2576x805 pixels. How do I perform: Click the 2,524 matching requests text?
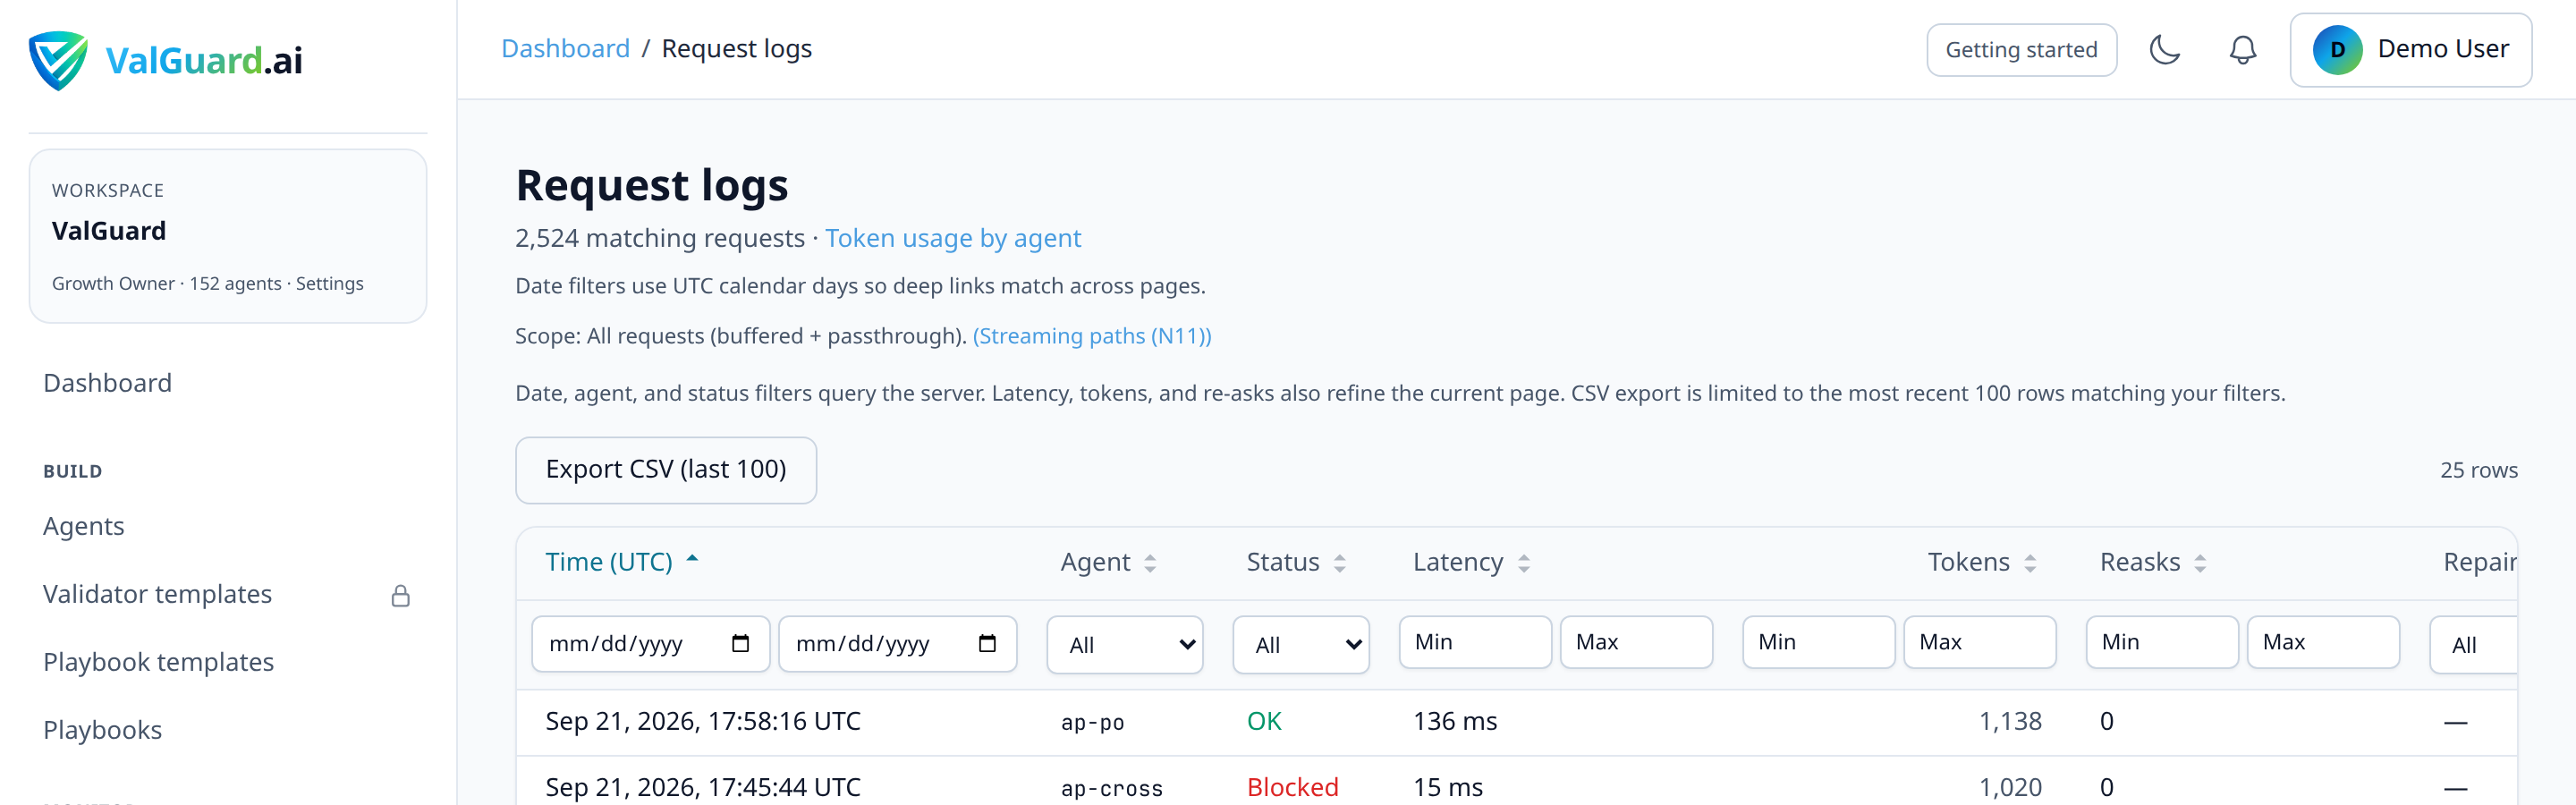pos(659,238)
